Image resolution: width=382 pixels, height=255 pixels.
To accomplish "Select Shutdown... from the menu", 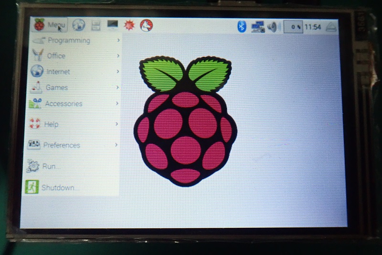I will 71,187.
